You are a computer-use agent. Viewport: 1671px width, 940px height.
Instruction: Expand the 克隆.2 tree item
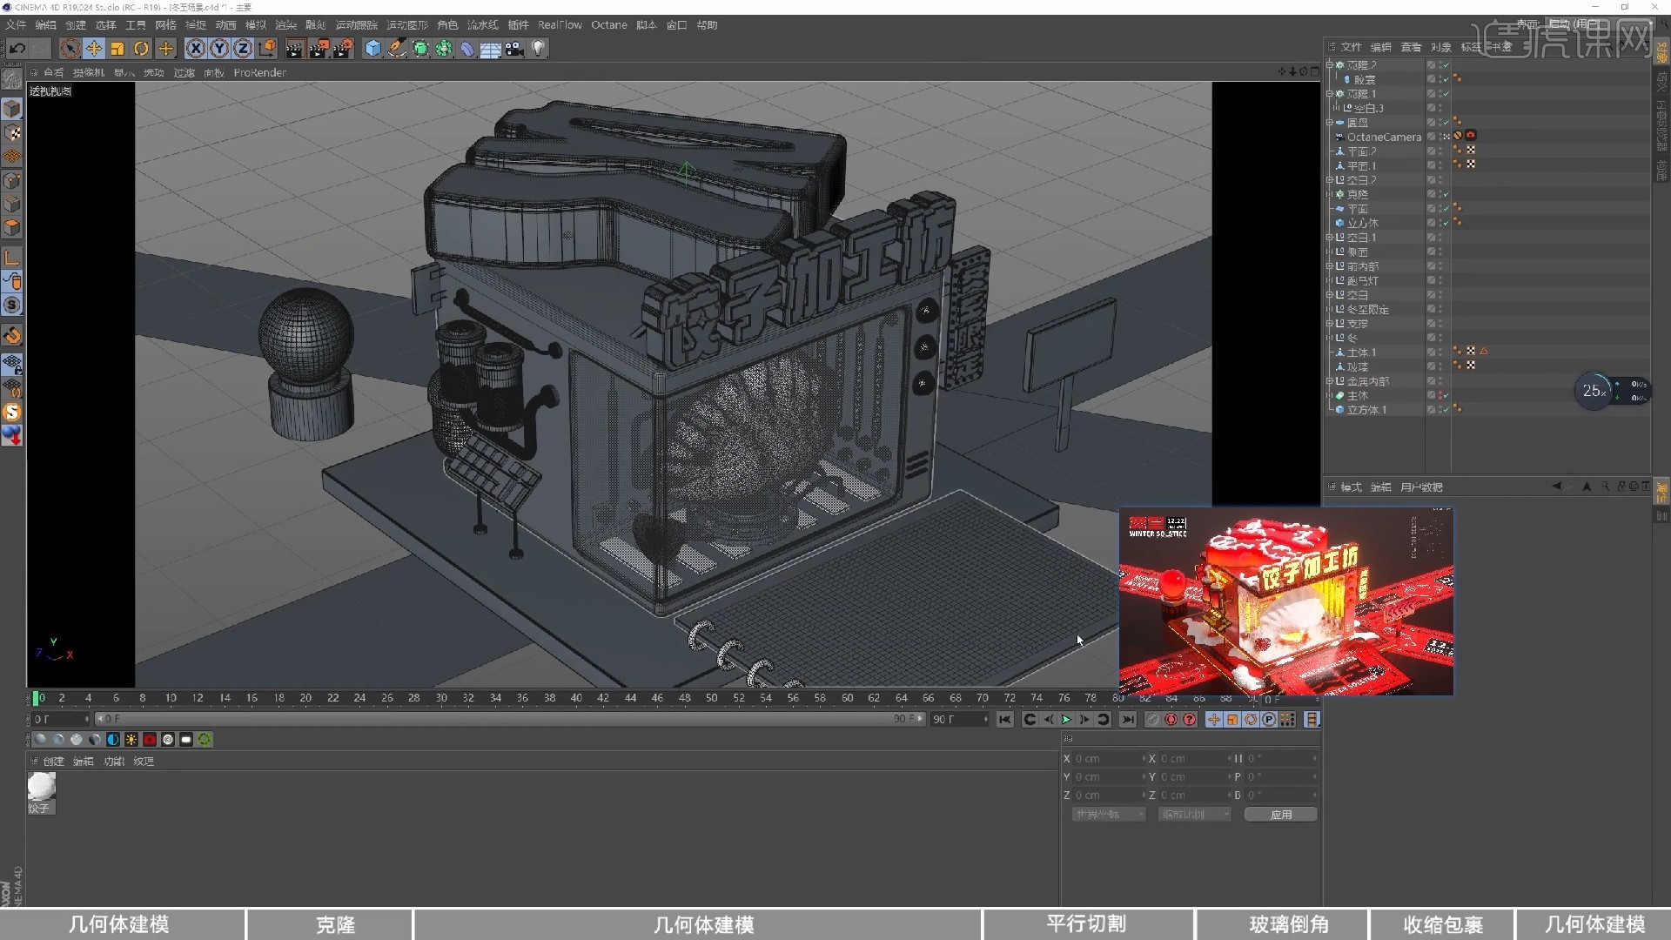coord(1329,64)
